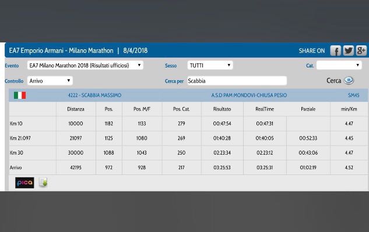The image size is (369, 232).
Task: Open the Cat. category dropdown
Action: pos(339,65)
